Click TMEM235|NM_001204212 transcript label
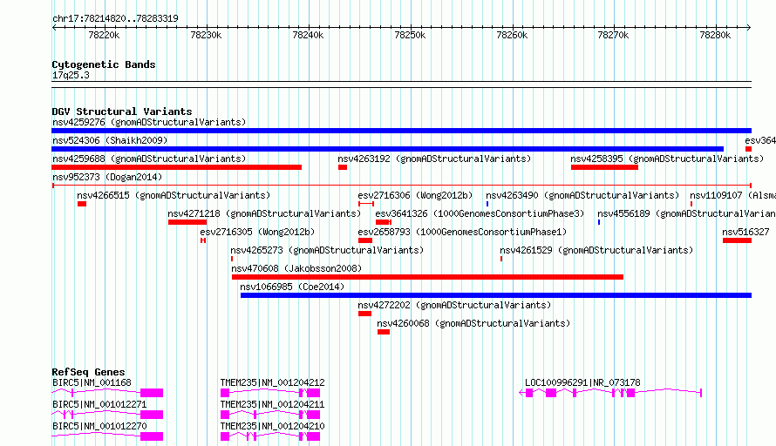This screenshot has width=776, height=446. (x=273, y=382)
